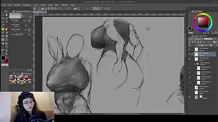Show Layer 4 by its visibility box
218x122 pixels.
pos(189,68)
